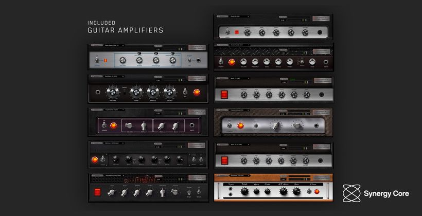Click red square power switch on tube-glow amp
Screen dimensions: 422x216
pyautogui.click(x=97, y=192)
